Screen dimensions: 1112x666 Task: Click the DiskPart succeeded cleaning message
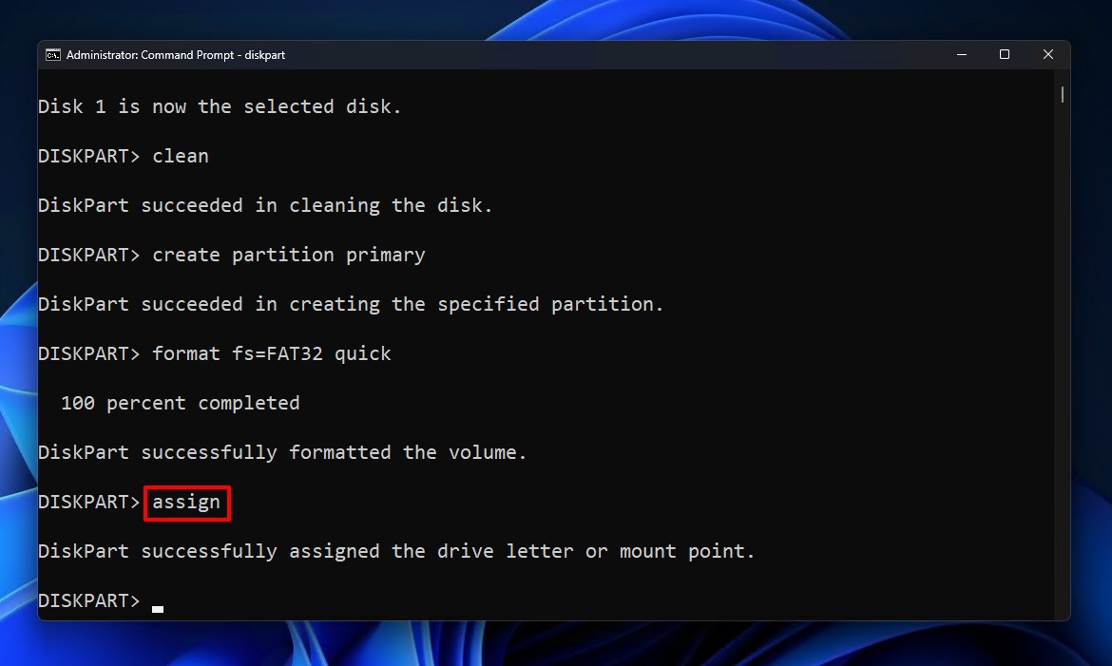pos(264,204)
